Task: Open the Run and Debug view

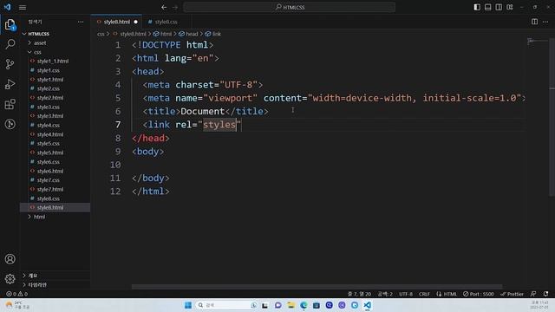Action: (10, 84)
